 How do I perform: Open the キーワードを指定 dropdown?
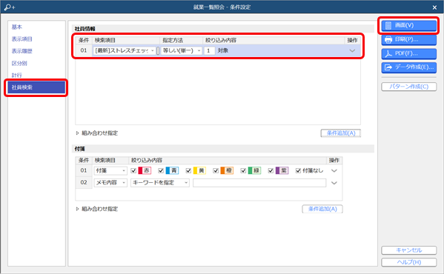click(160, 183)
